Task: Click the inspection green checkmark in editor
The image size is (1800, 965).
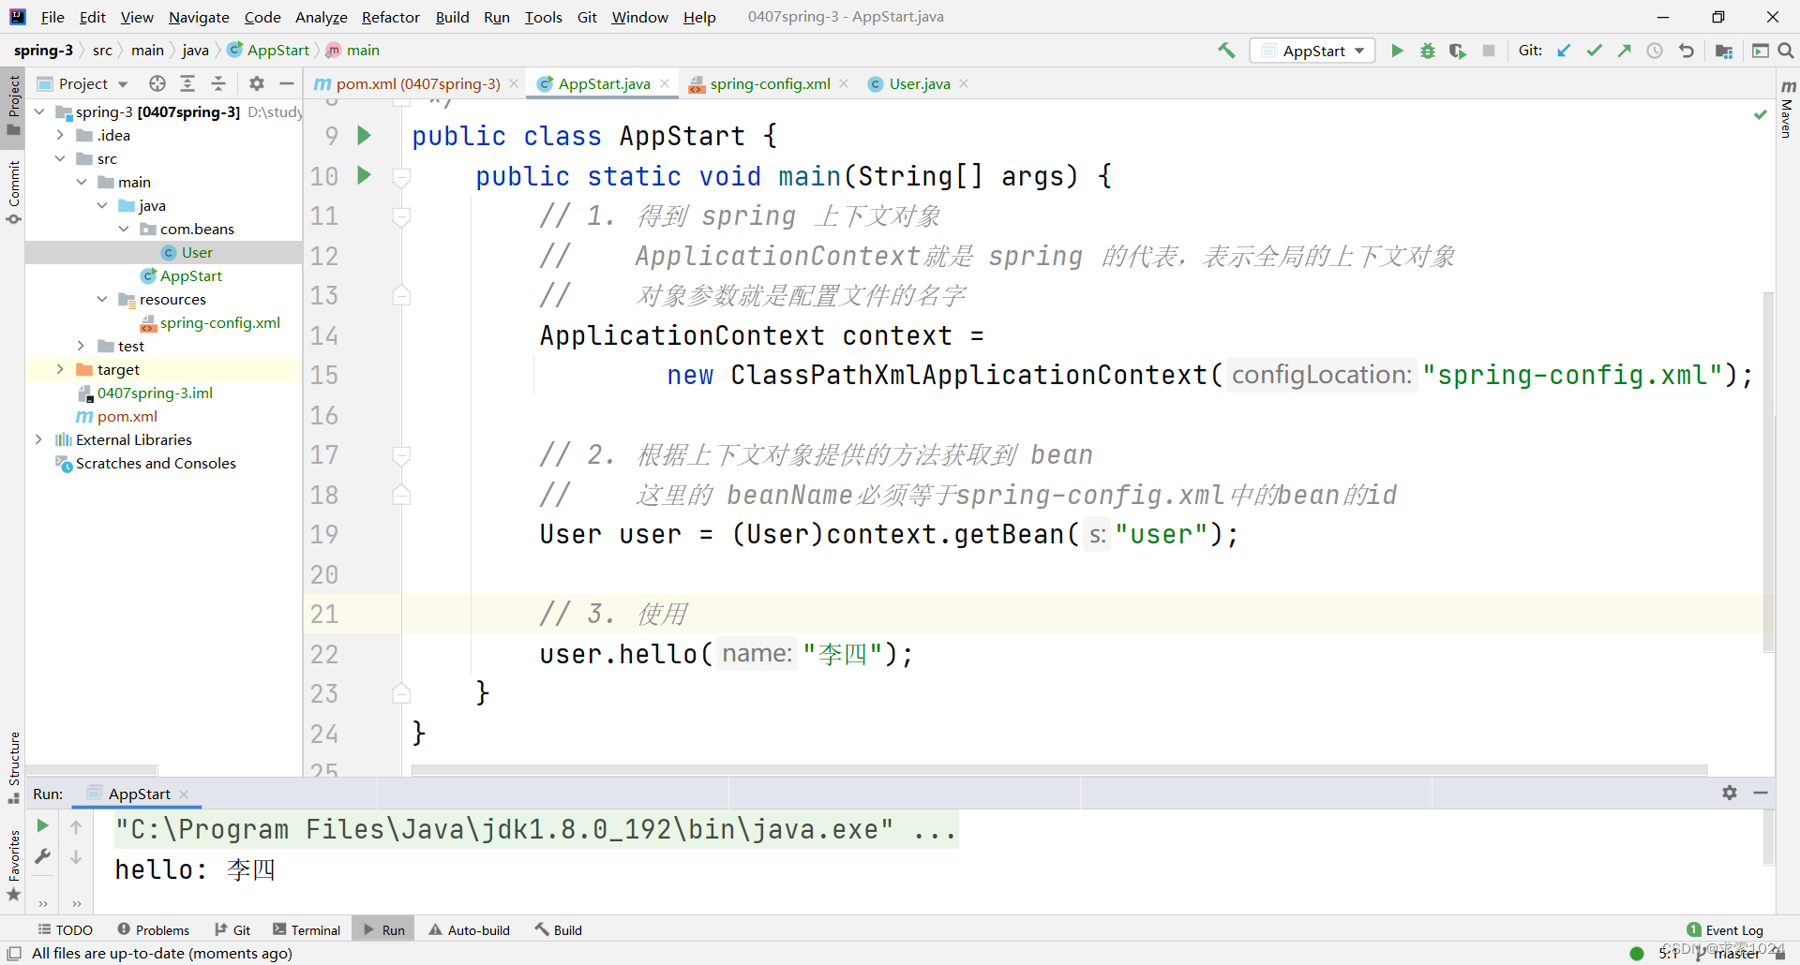Action: coord(1760,114)
